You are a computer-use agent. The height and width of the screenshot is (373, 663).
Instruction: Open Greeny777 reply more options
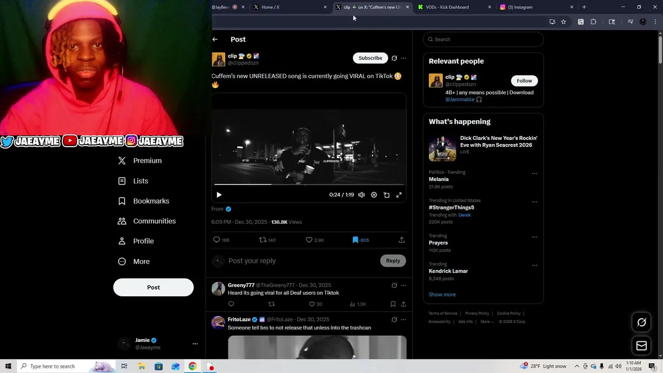pyautogui.click(x=403, y=285)
